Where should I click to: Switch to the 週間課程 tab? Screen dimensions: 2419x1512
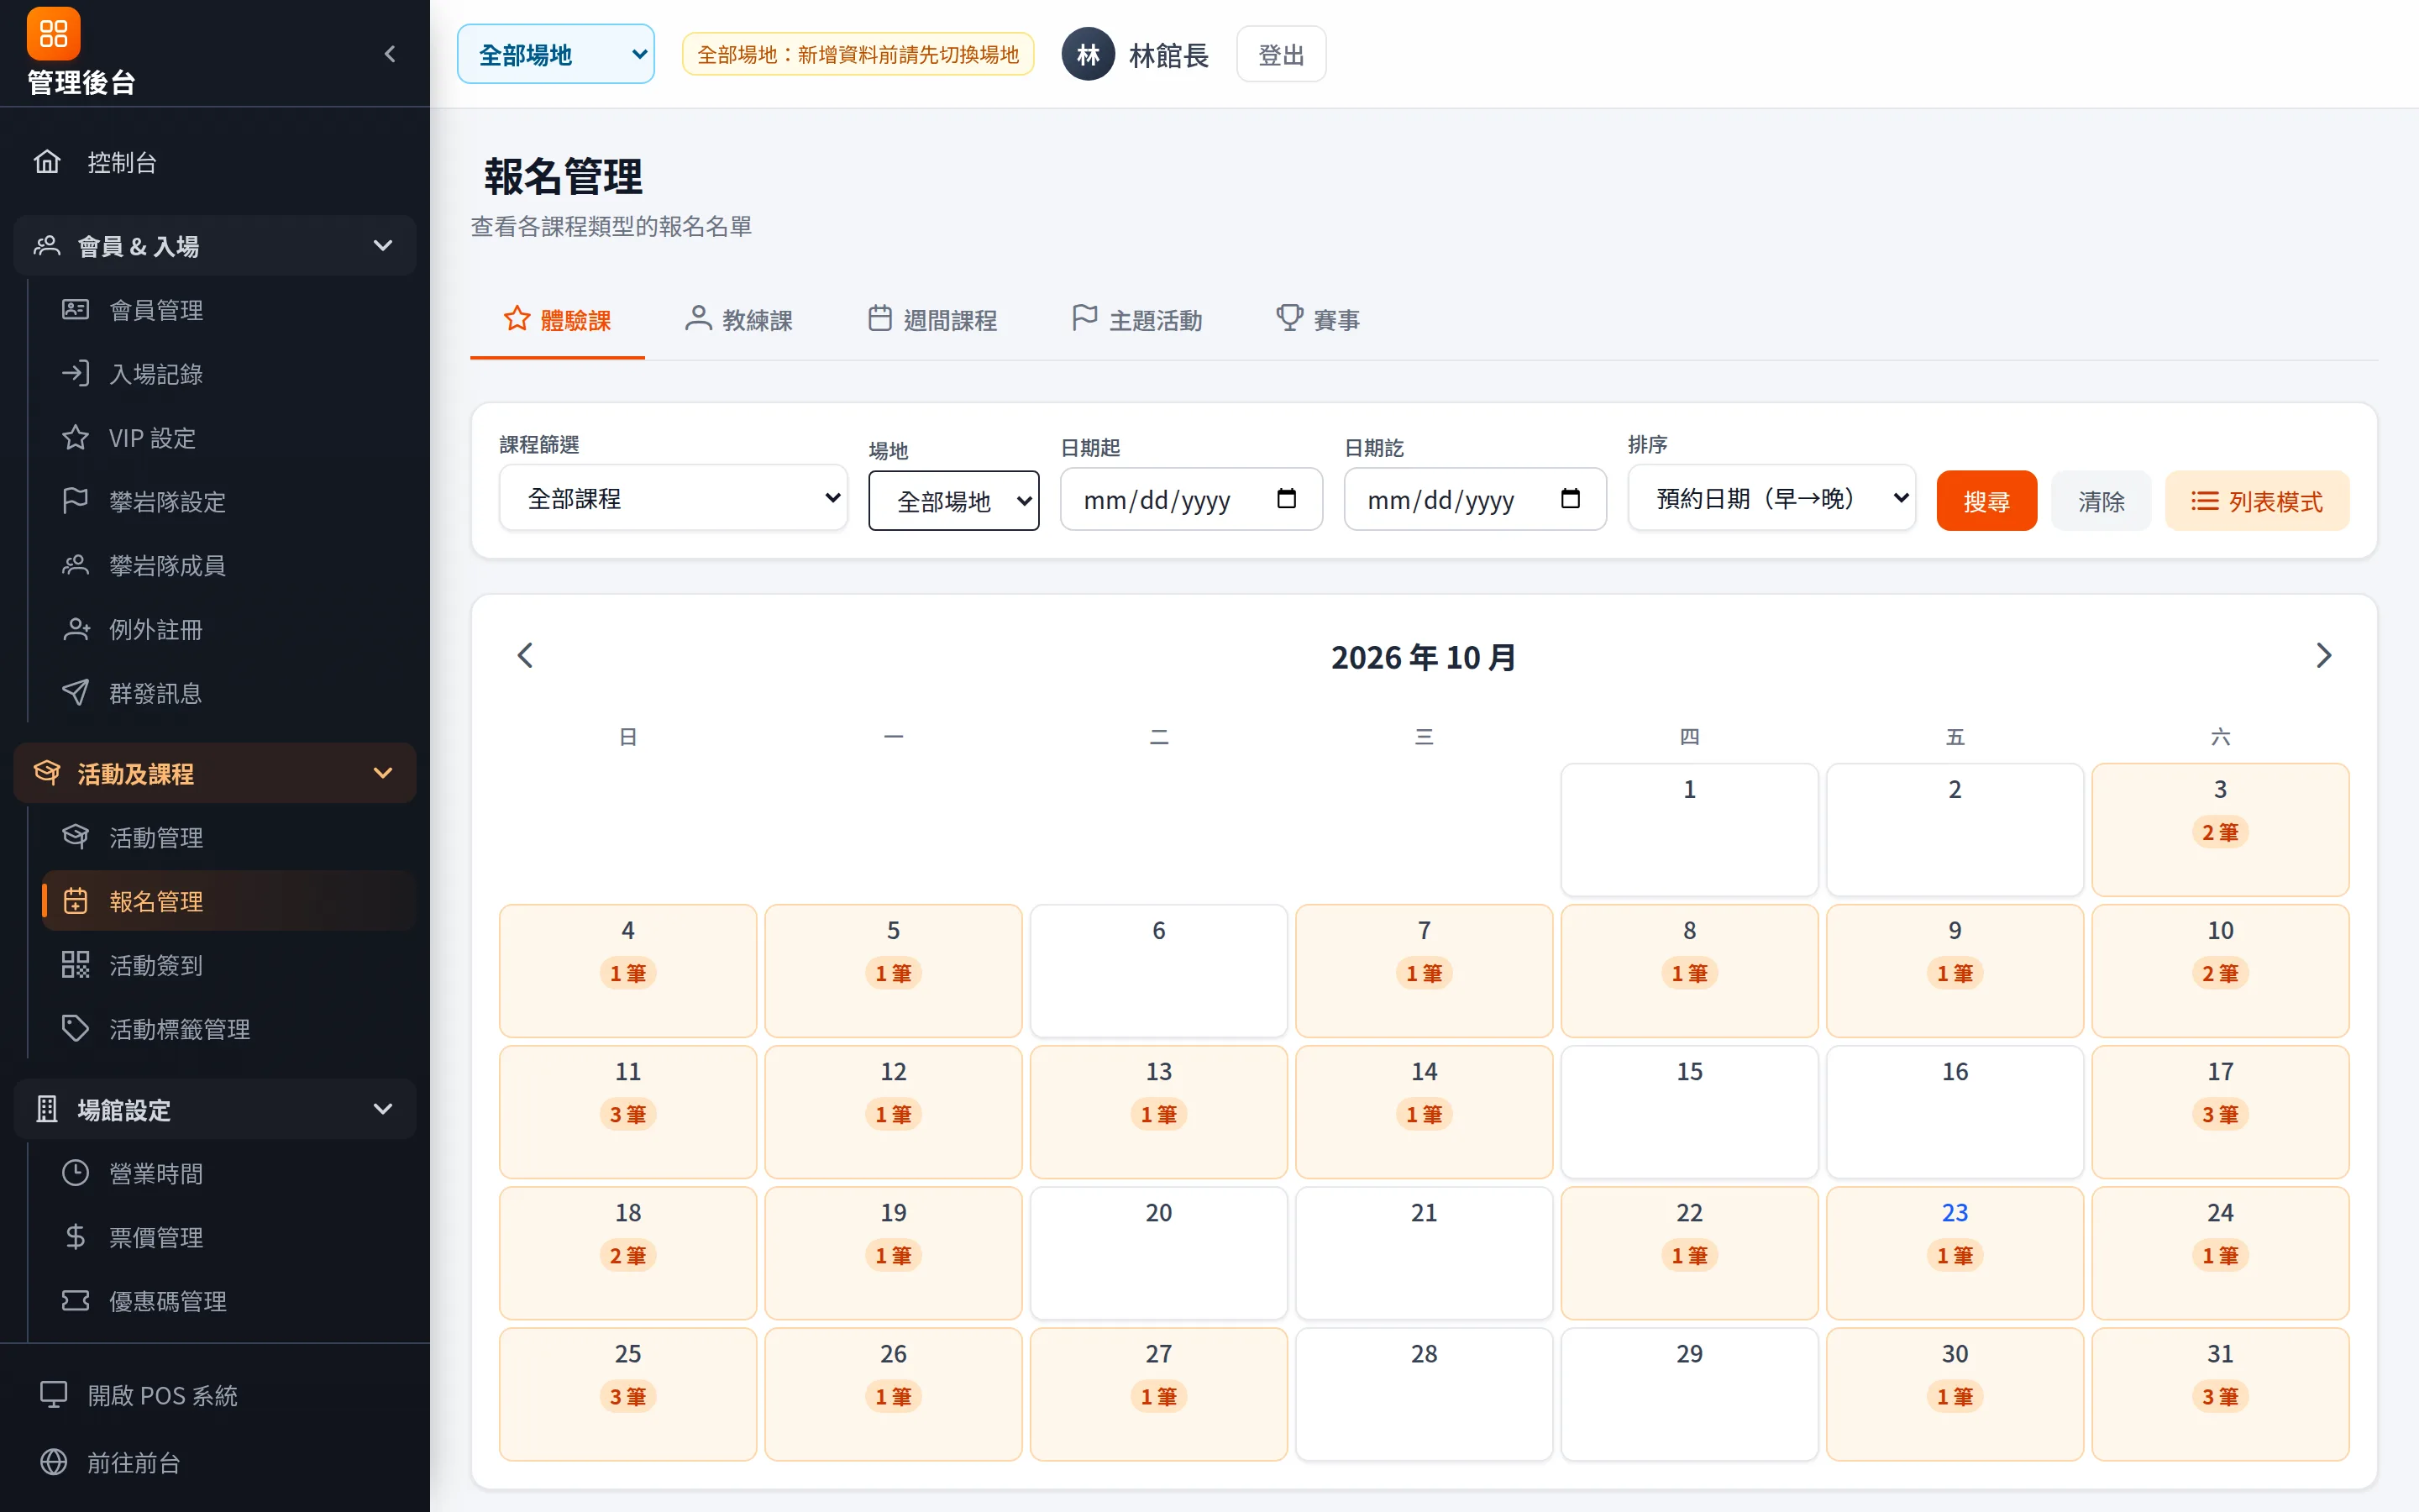pos(931,320)
